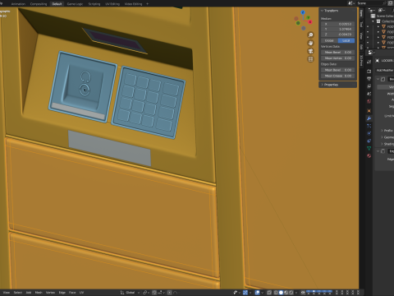Click the Median X value field
The image size is (394, 296).
click(x=338, y=24)
